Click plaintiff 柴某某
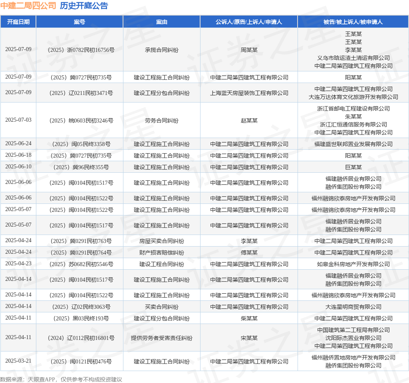 pyautogui.click(x=249, y=318)
